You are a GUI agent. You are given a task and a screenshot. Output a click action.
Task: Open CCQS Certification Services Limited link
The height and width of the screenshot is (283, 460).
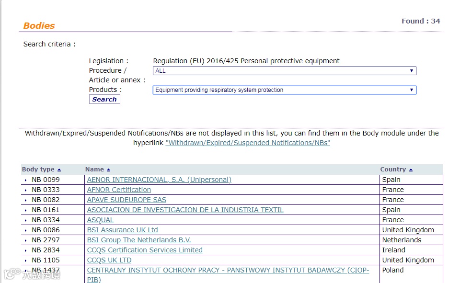[x=145, y=250]
